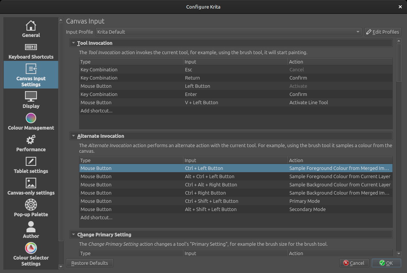
Task: Click Add shortcut under Tool Invocation
Action: (96, 111)
